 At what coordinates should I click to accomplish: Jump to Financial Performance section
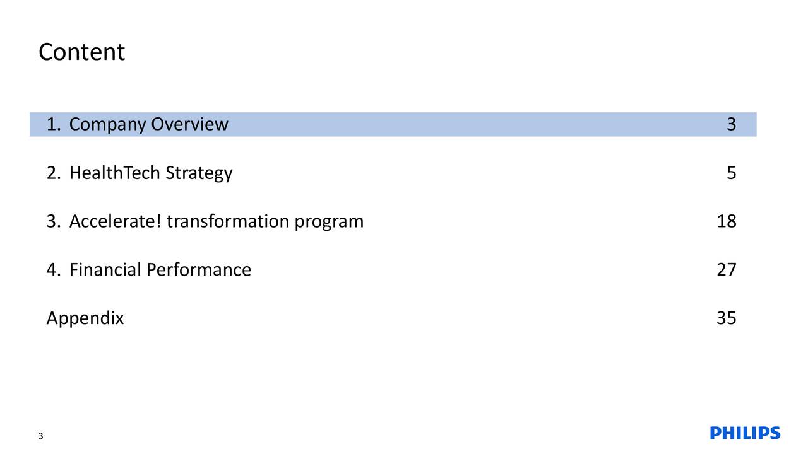[x=160, y=270]
